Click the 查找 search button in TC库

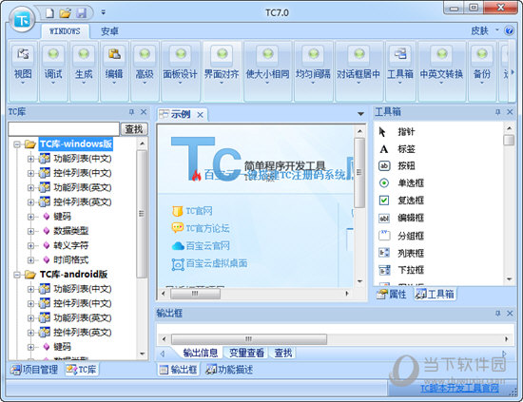click(134, 129)
